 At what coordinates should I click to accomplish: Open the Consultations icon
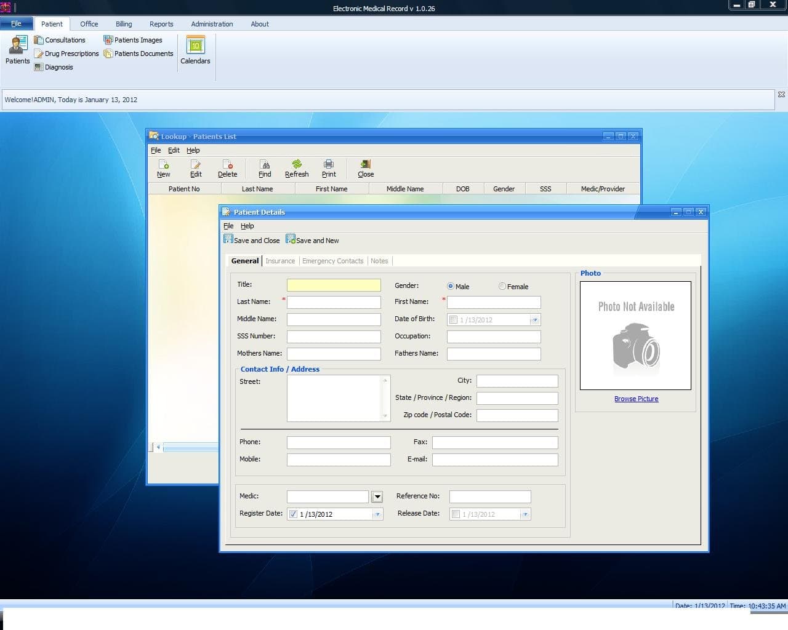pyautogui.click(x=60, y=39)
